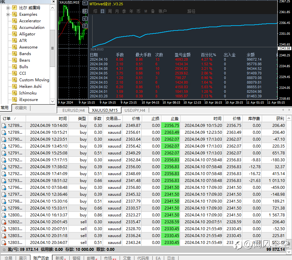Click the Heiken Ashi indicator icon

pyautogui.click(x=14, y=87)
